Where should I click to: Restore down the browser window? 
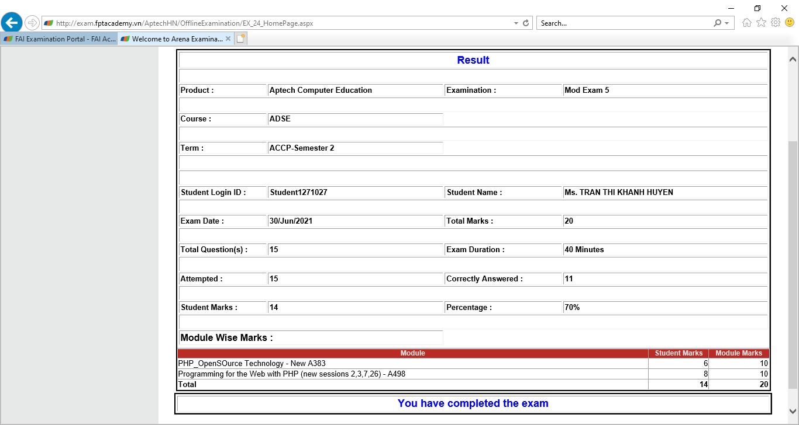pyautogui.click(x=757, y=8)
